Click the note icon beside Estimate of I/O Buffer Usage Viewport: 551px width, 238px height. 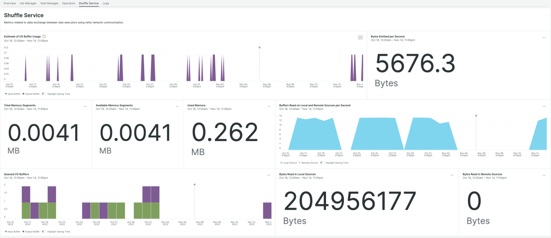[x=44, y=36]
